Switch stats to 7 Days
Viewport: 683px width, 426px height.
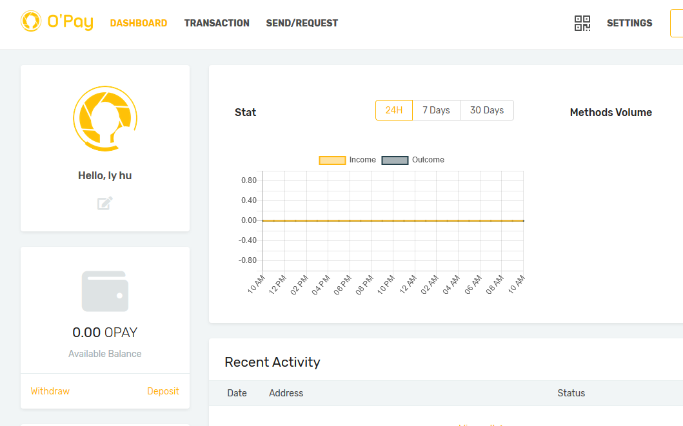coord(436,110)
